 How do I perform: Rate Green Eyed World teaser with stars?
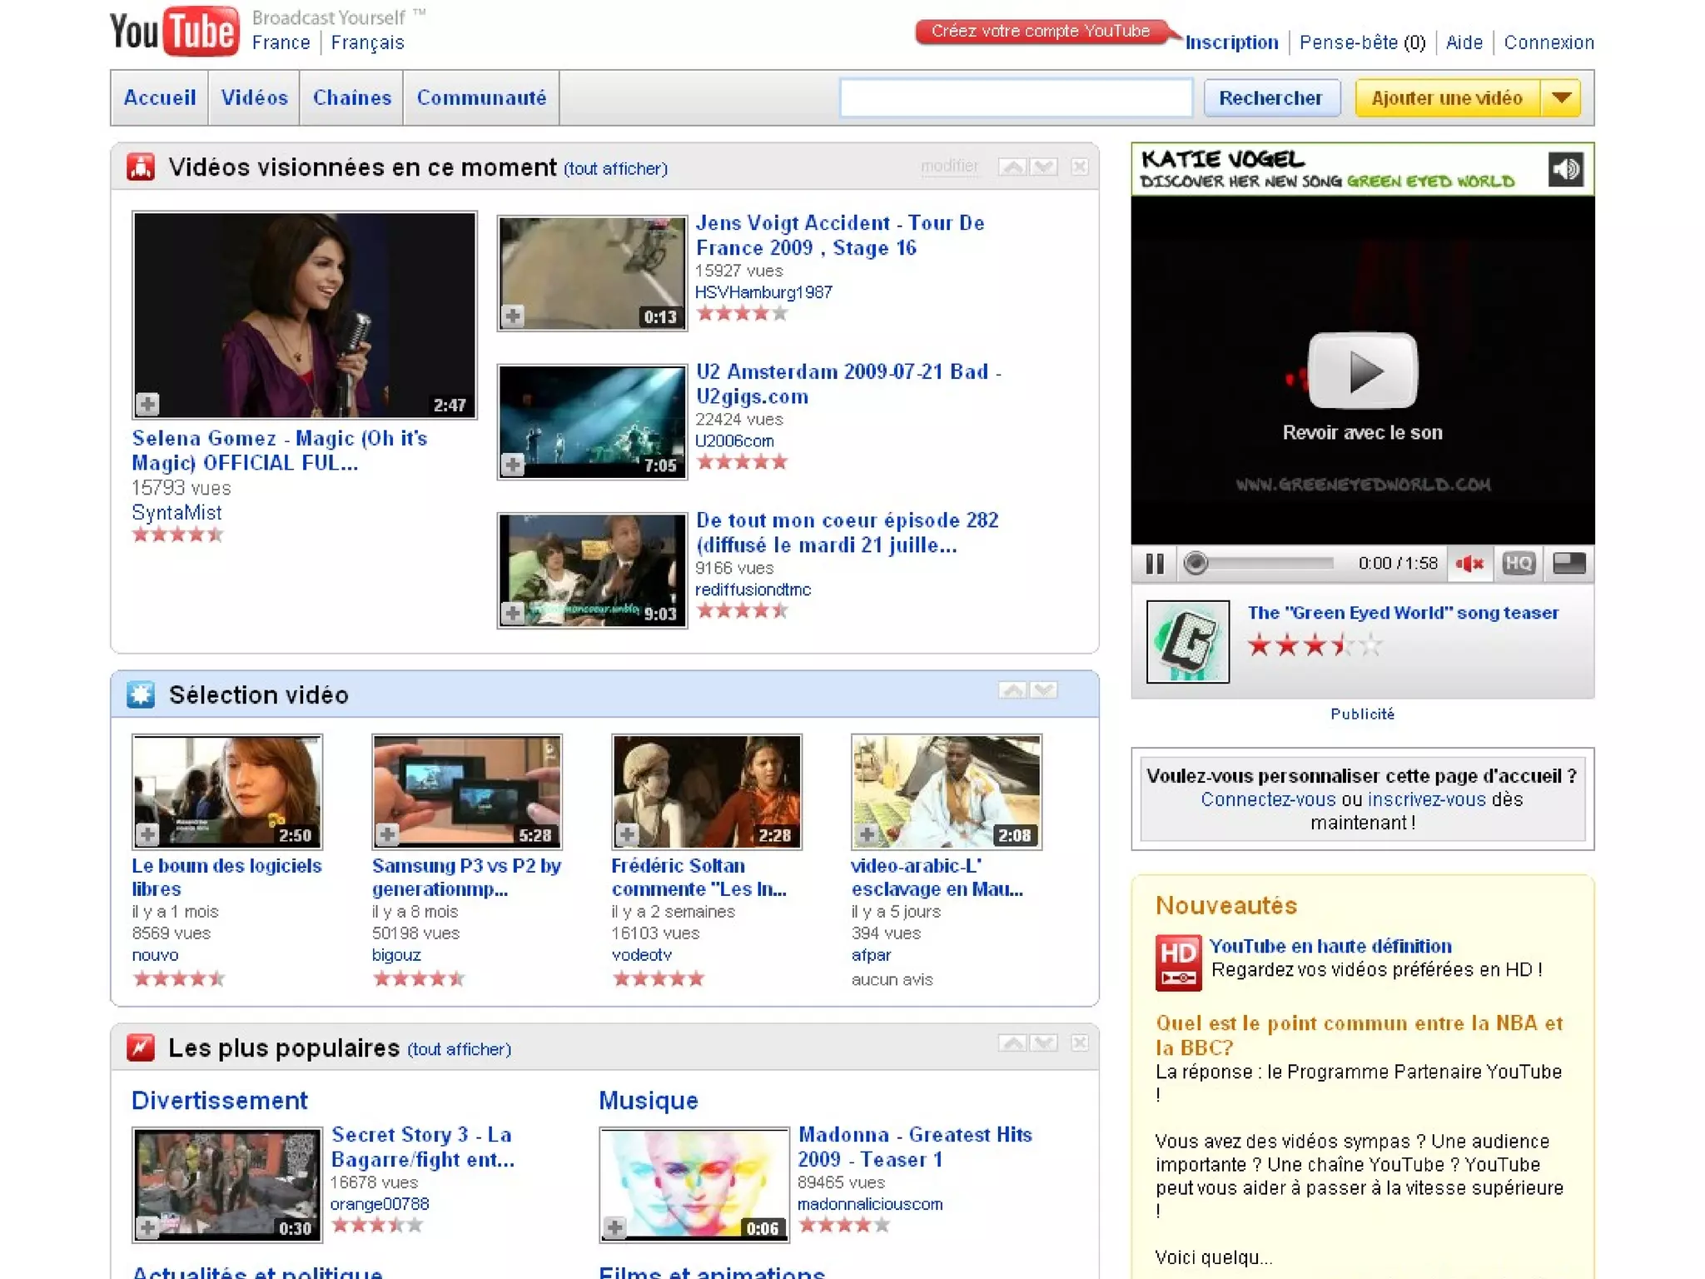coord(1315,645)
